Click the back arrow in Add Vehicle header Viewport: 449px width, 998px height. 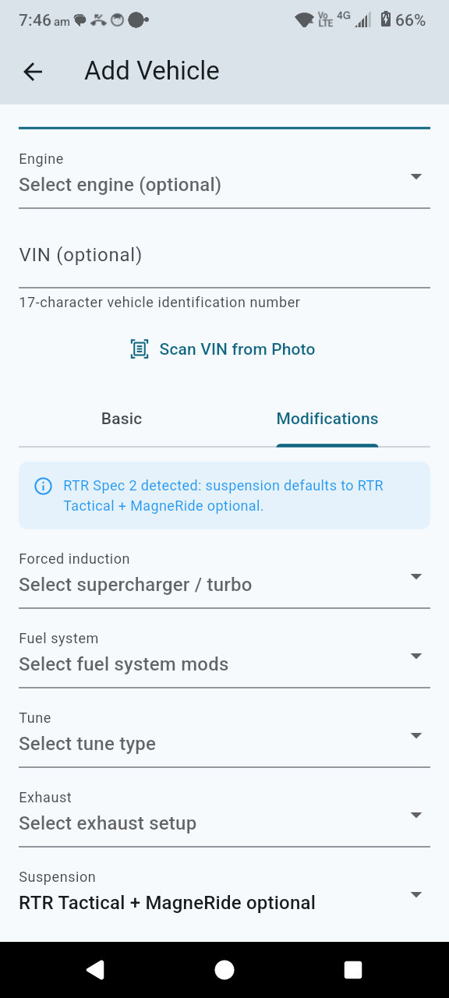(x=32, y=71)
